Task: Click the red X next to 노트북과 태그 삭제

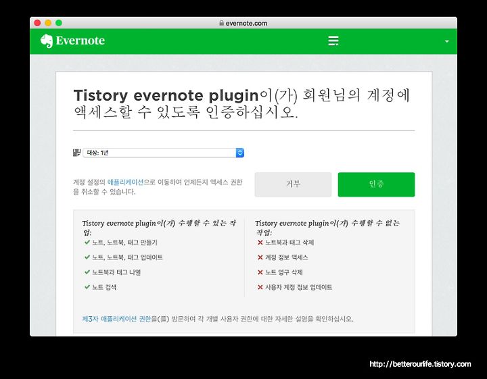Action: pyautogui.click(x=260, y=243)
